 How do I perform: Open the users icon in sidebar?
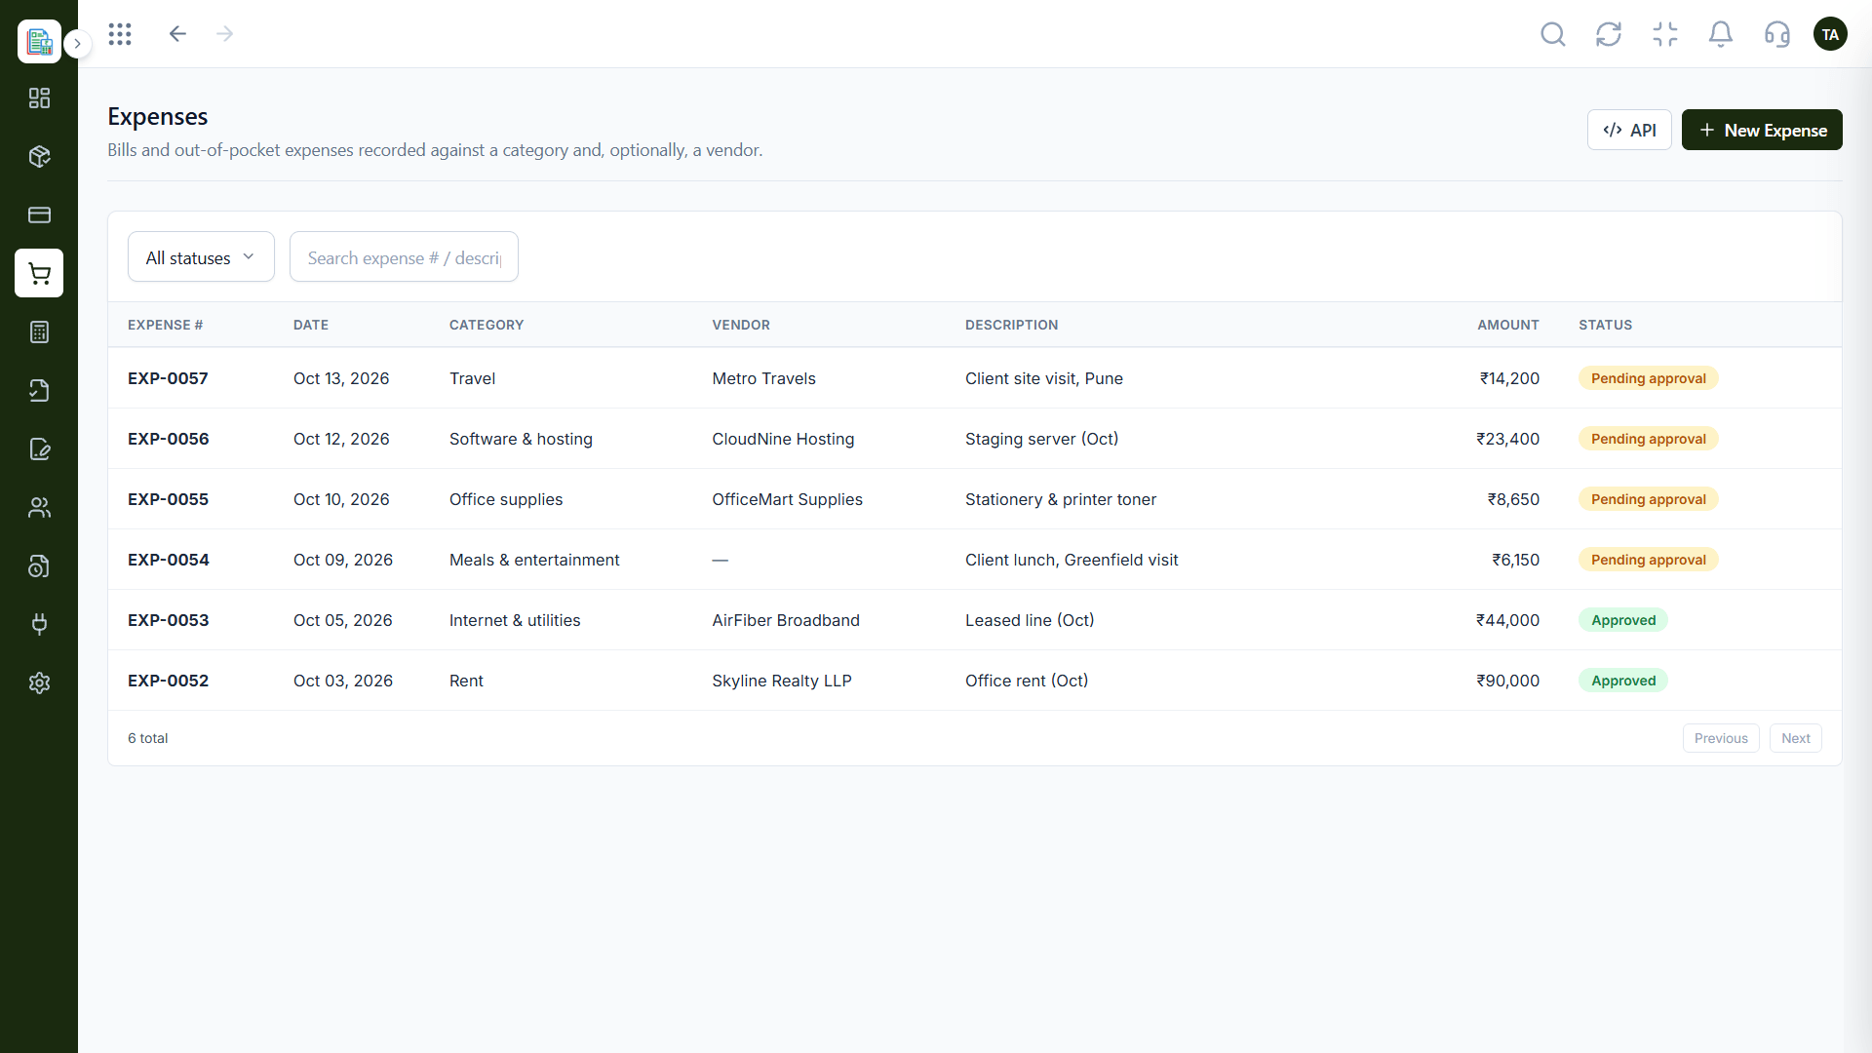[x=39, y=508]
